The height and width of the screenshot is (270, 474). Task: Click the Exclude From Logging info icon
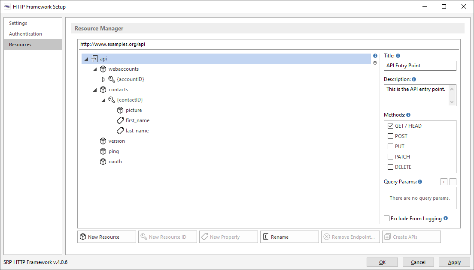tap(446, 218)
